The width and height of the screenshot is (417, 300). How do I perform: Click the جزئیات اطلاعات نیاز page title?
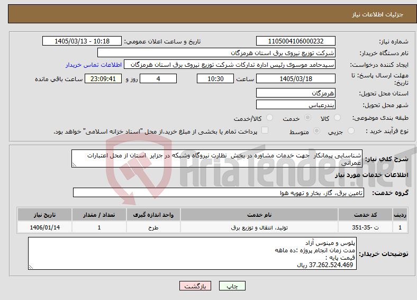click(x=378, y=14)
